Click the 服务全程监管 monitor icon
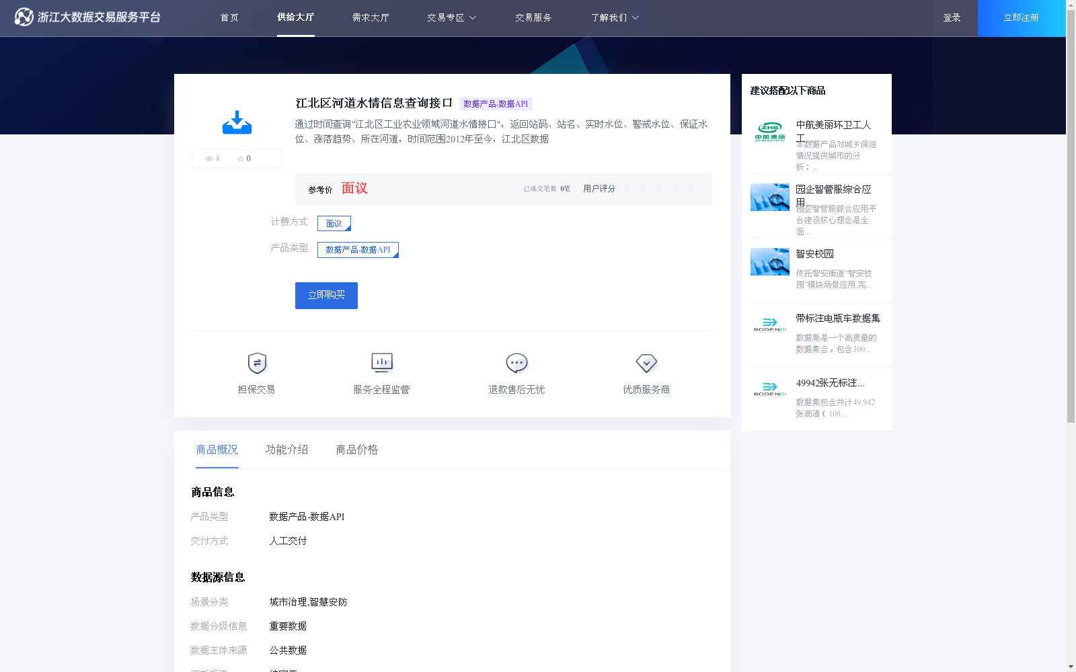This screenshot has height=672, width=1076. (x=382, y=363)
